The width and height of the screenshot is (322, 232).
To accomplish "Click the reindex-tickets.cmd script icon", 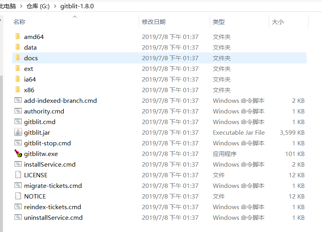I will pyautogui.click(x=18, y=207).
